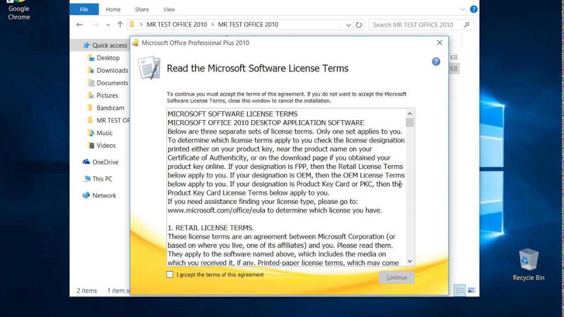Screen dimensions: 564x317
Task: Select Network in the navigation pane
Action: [x=104, y=195]
